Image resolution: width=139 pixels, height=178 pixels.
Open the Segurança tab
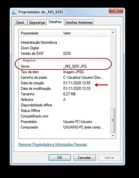[37, 22]
